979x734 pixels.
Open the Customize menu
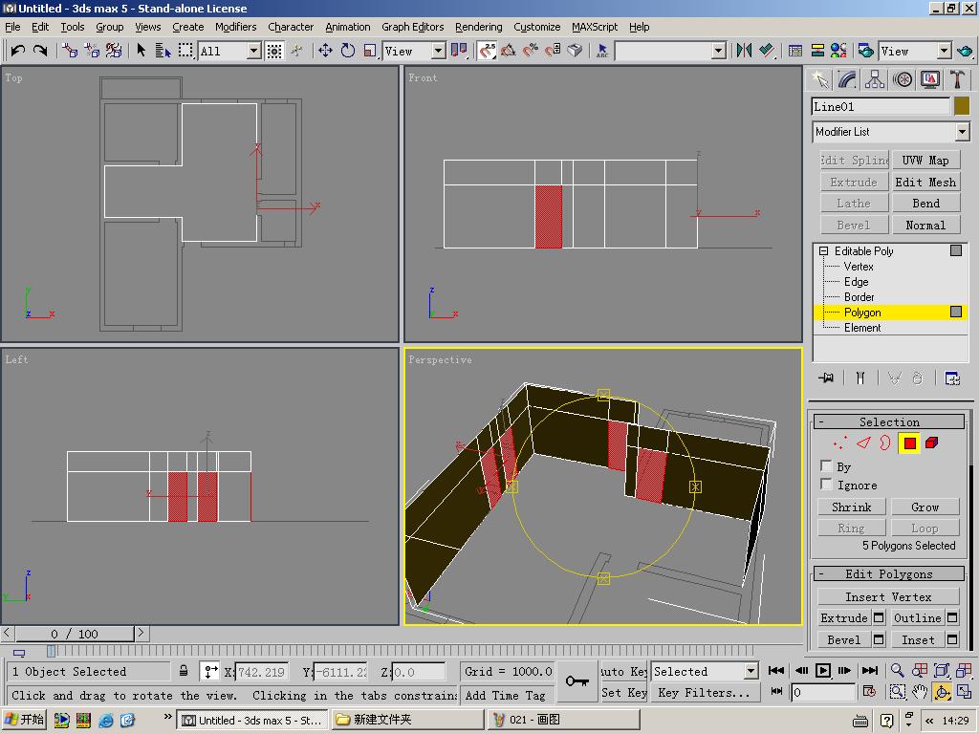tap(537, 27)
